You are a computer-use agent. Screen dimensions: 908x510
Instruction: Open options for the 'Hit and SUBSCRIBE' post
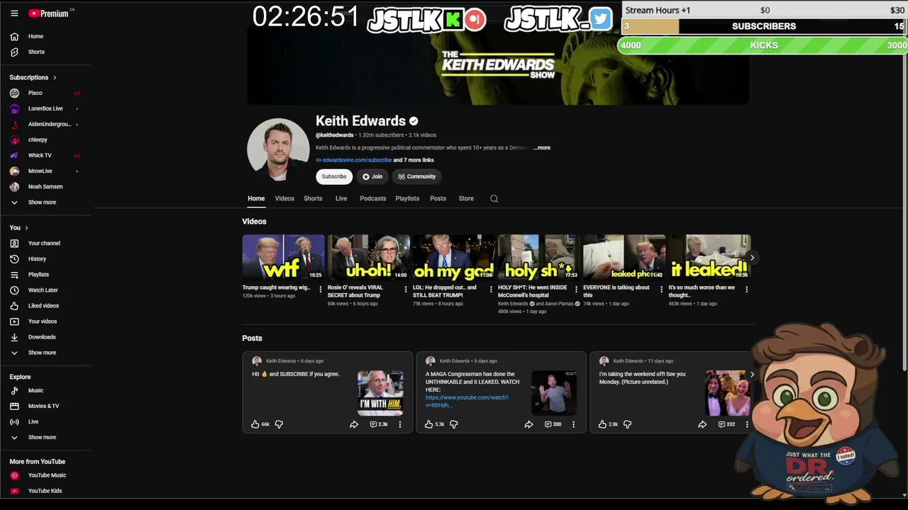coord(399,424)
